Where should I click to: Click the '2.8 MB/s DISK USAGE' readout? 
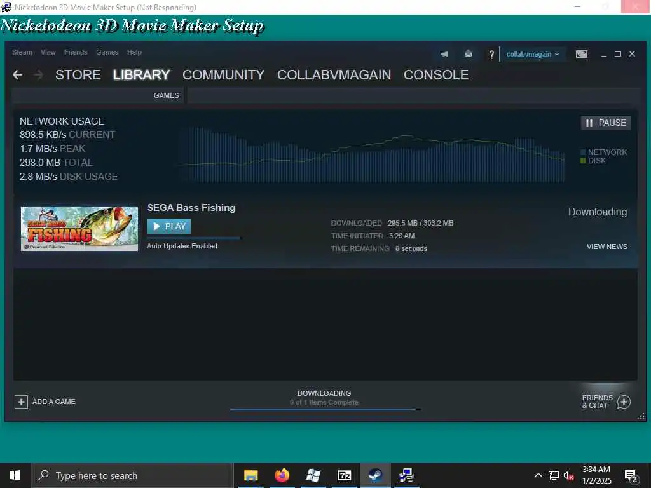pyautogui.click(x=69, y=177)
